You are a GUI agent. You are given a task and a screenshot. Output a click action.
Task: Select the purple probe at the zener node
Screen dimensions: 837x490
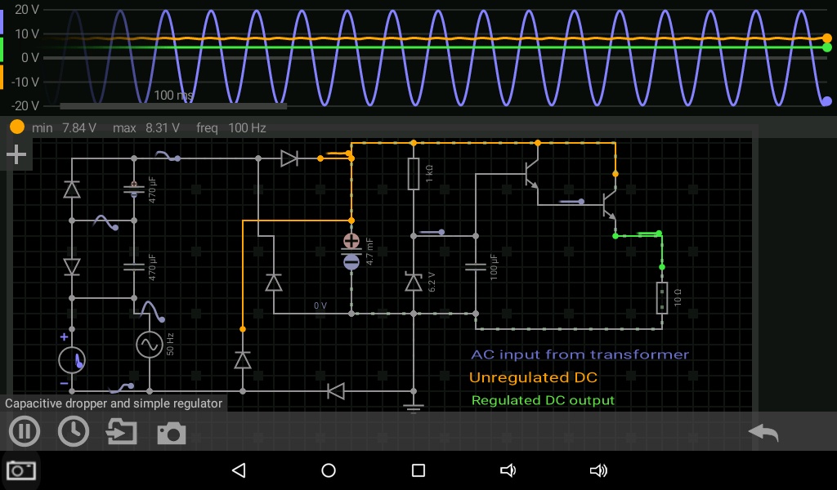[432, 232]
